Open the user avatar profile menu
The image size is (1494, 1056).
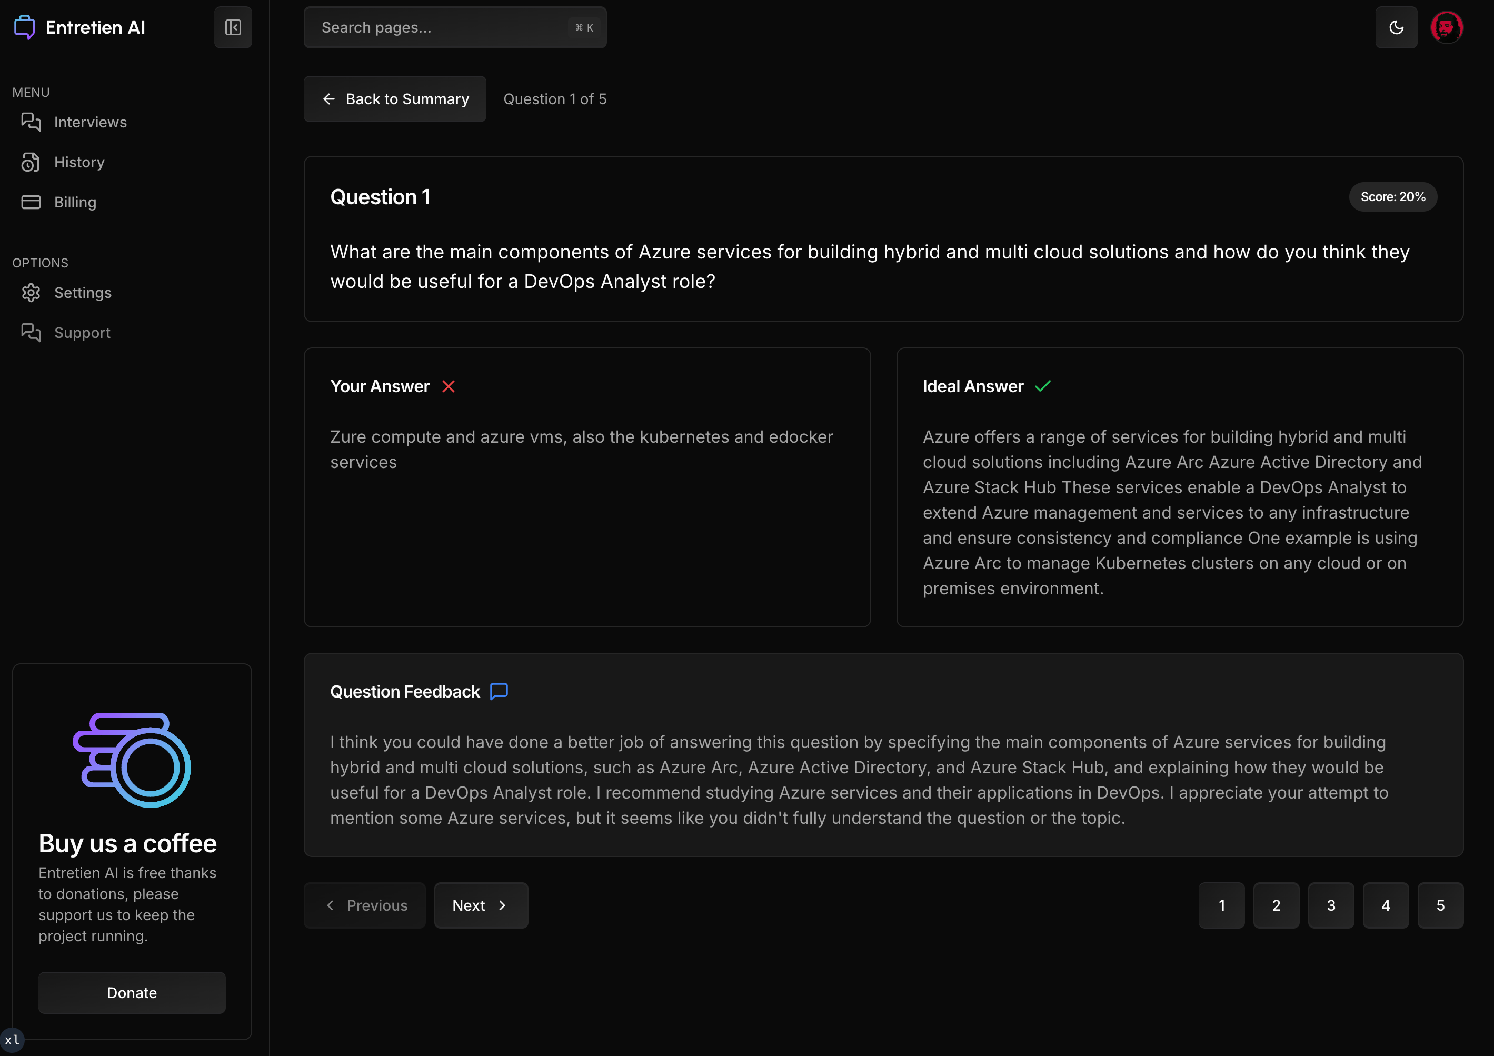[x=1446, y=27]
